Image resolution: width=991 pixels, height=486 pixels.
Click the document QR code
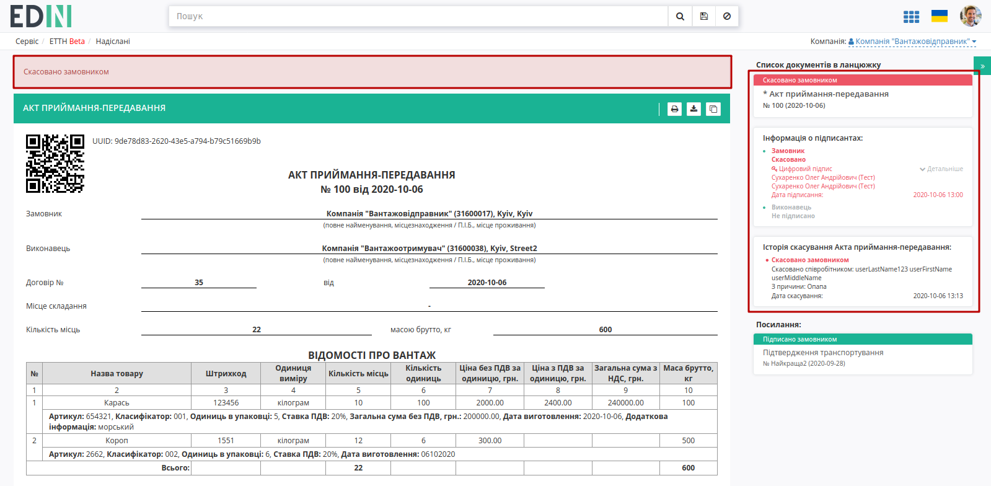(x=55, y=164)
